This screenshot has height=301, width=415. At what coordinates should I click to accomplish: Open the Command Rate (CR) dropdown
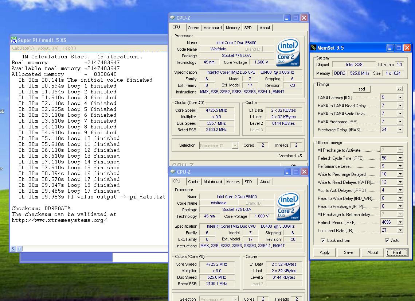[x=400, y=230]
